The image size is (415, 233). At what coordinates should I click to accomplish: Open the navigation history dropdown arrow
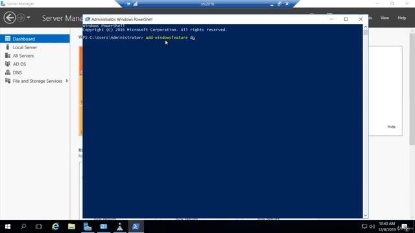click(29, 17)
